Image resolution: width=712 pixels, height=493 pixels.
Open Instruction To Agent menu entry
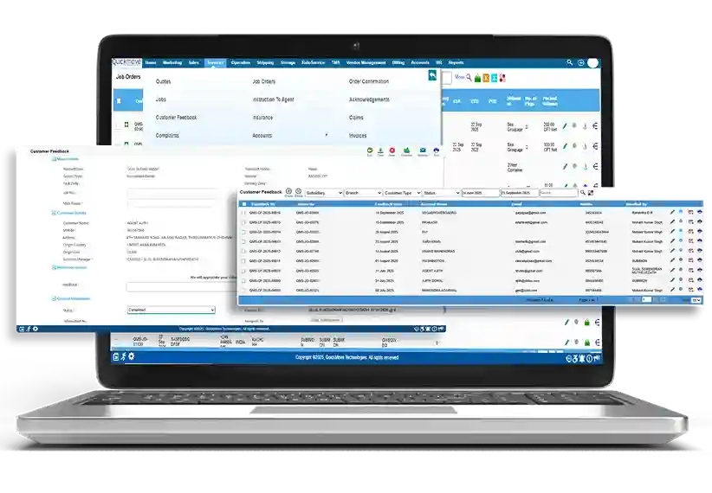coord(273,99)
